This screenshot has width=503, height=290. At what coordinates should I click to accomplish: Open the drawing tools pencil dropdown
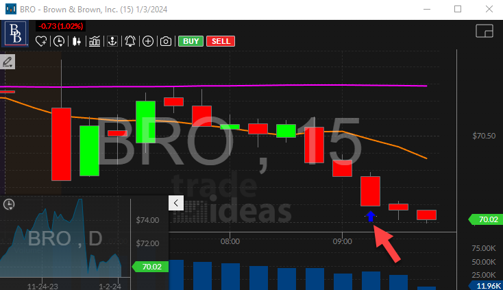(8, 62)
